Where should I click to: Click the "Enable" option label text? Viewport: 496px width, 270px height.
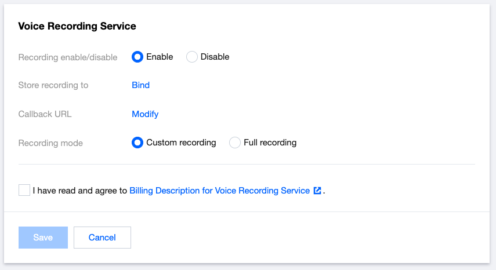[x=160, y=57]
